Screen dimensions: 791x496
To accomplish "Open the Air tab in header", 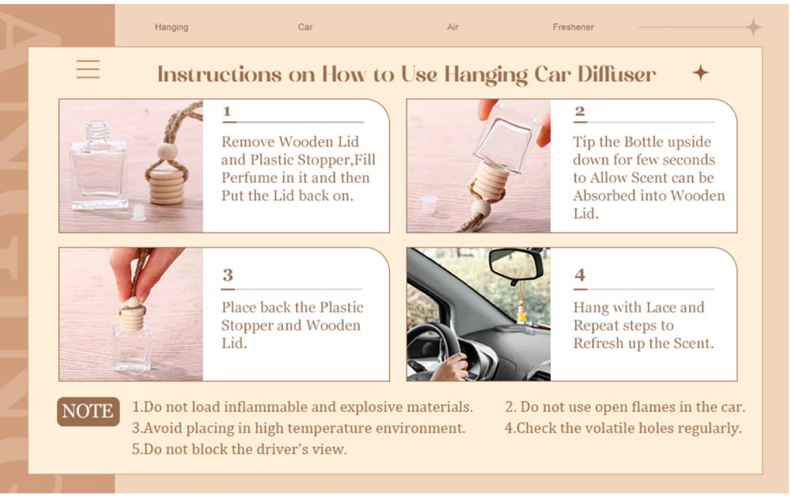I will coord(452,27).
